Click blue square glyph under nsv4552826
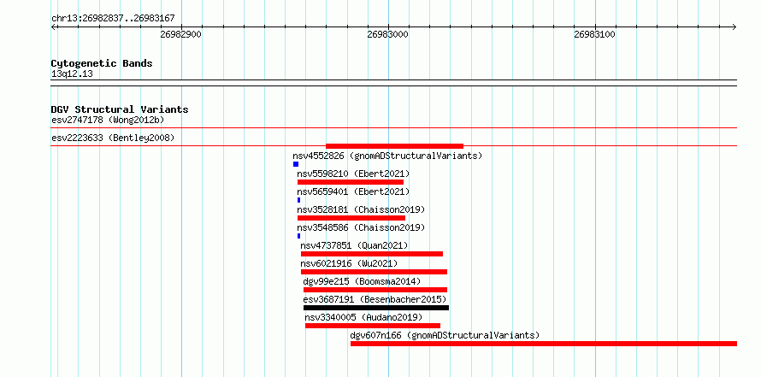 pyautogui.click(x=296, y=164)
